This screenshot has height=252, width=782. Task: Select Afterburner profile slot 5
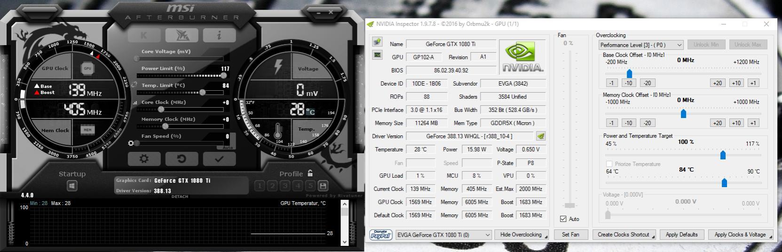310,186
